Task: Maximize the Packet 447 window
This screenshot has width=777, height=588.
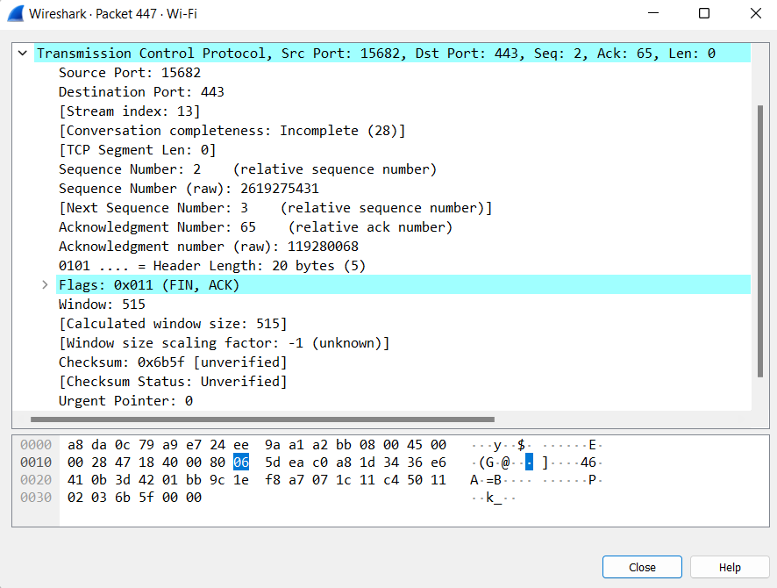Action: click(703, 13)
